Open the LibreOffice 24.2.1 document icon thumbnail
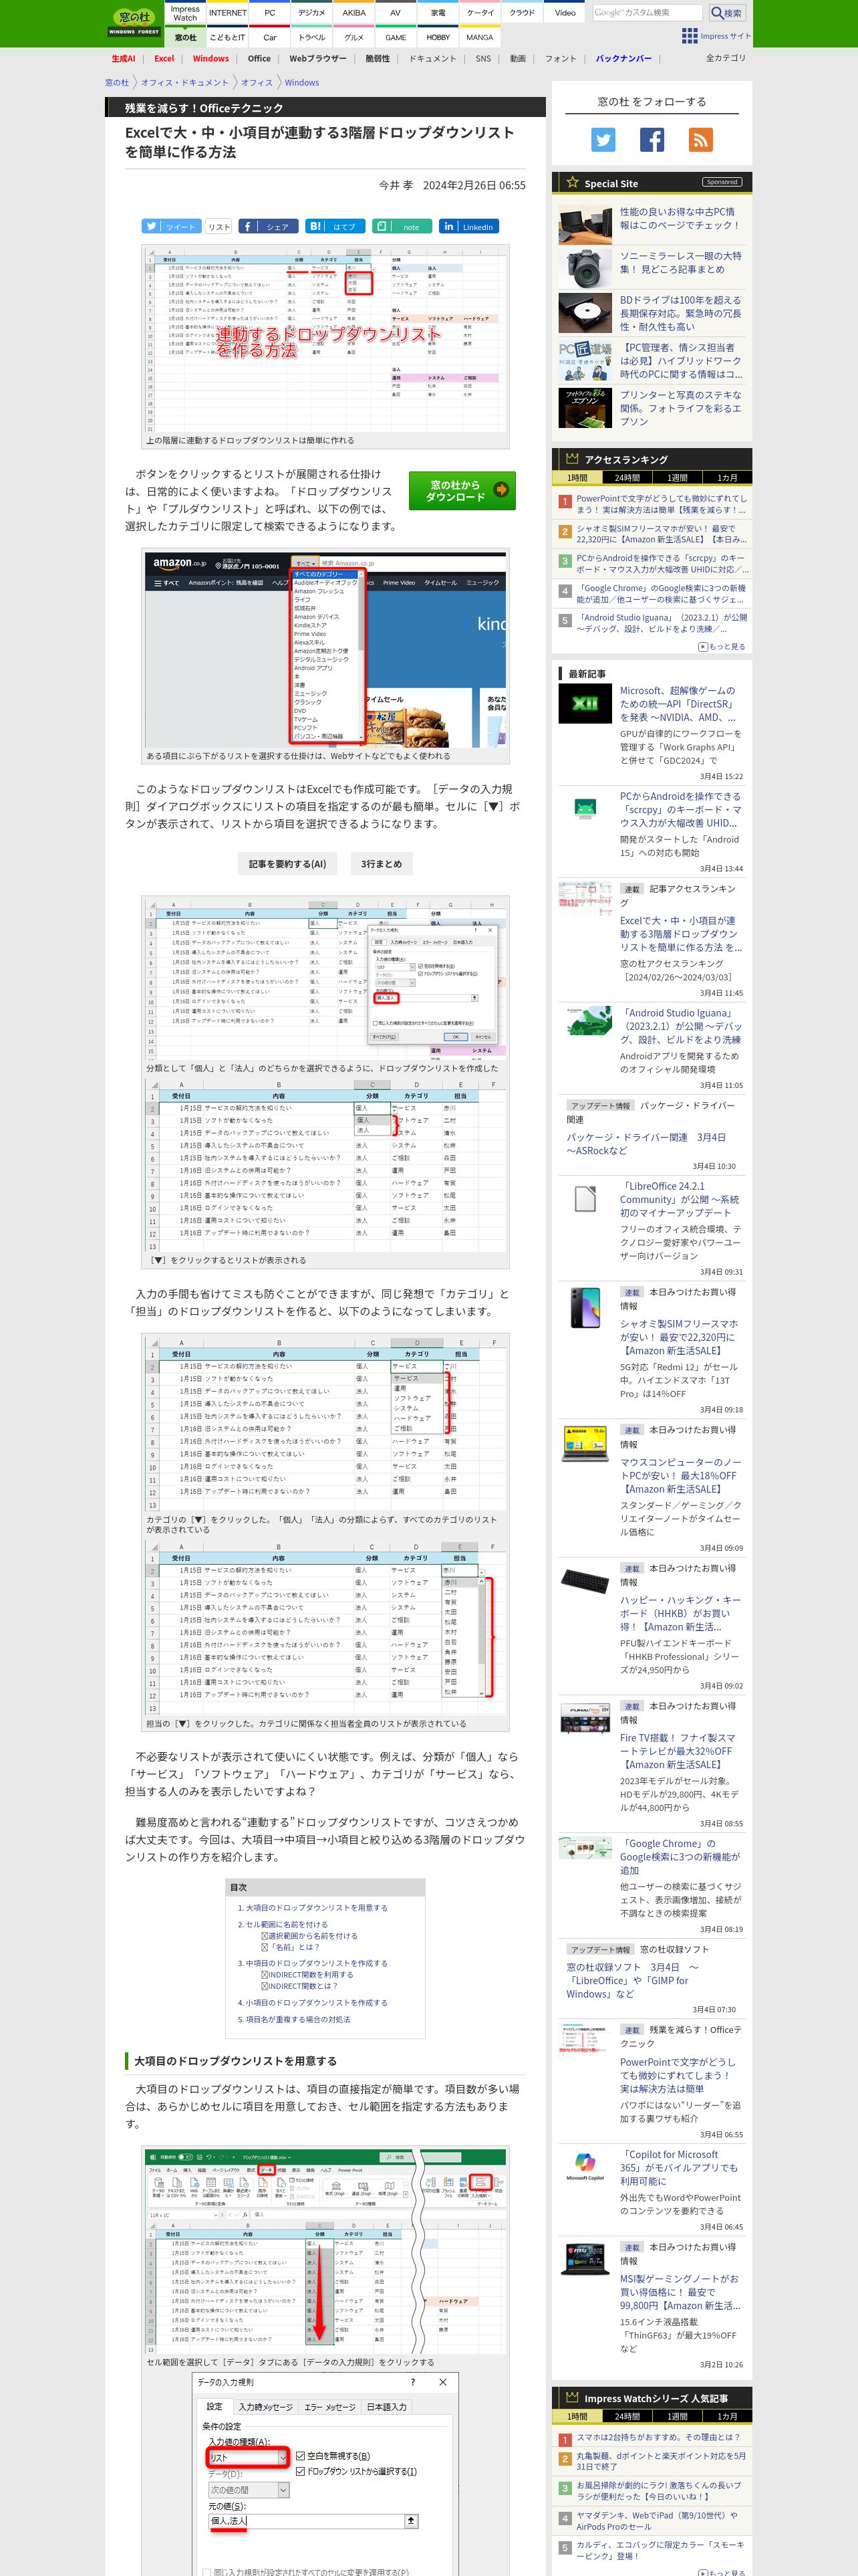 (x=585, y=1198)
